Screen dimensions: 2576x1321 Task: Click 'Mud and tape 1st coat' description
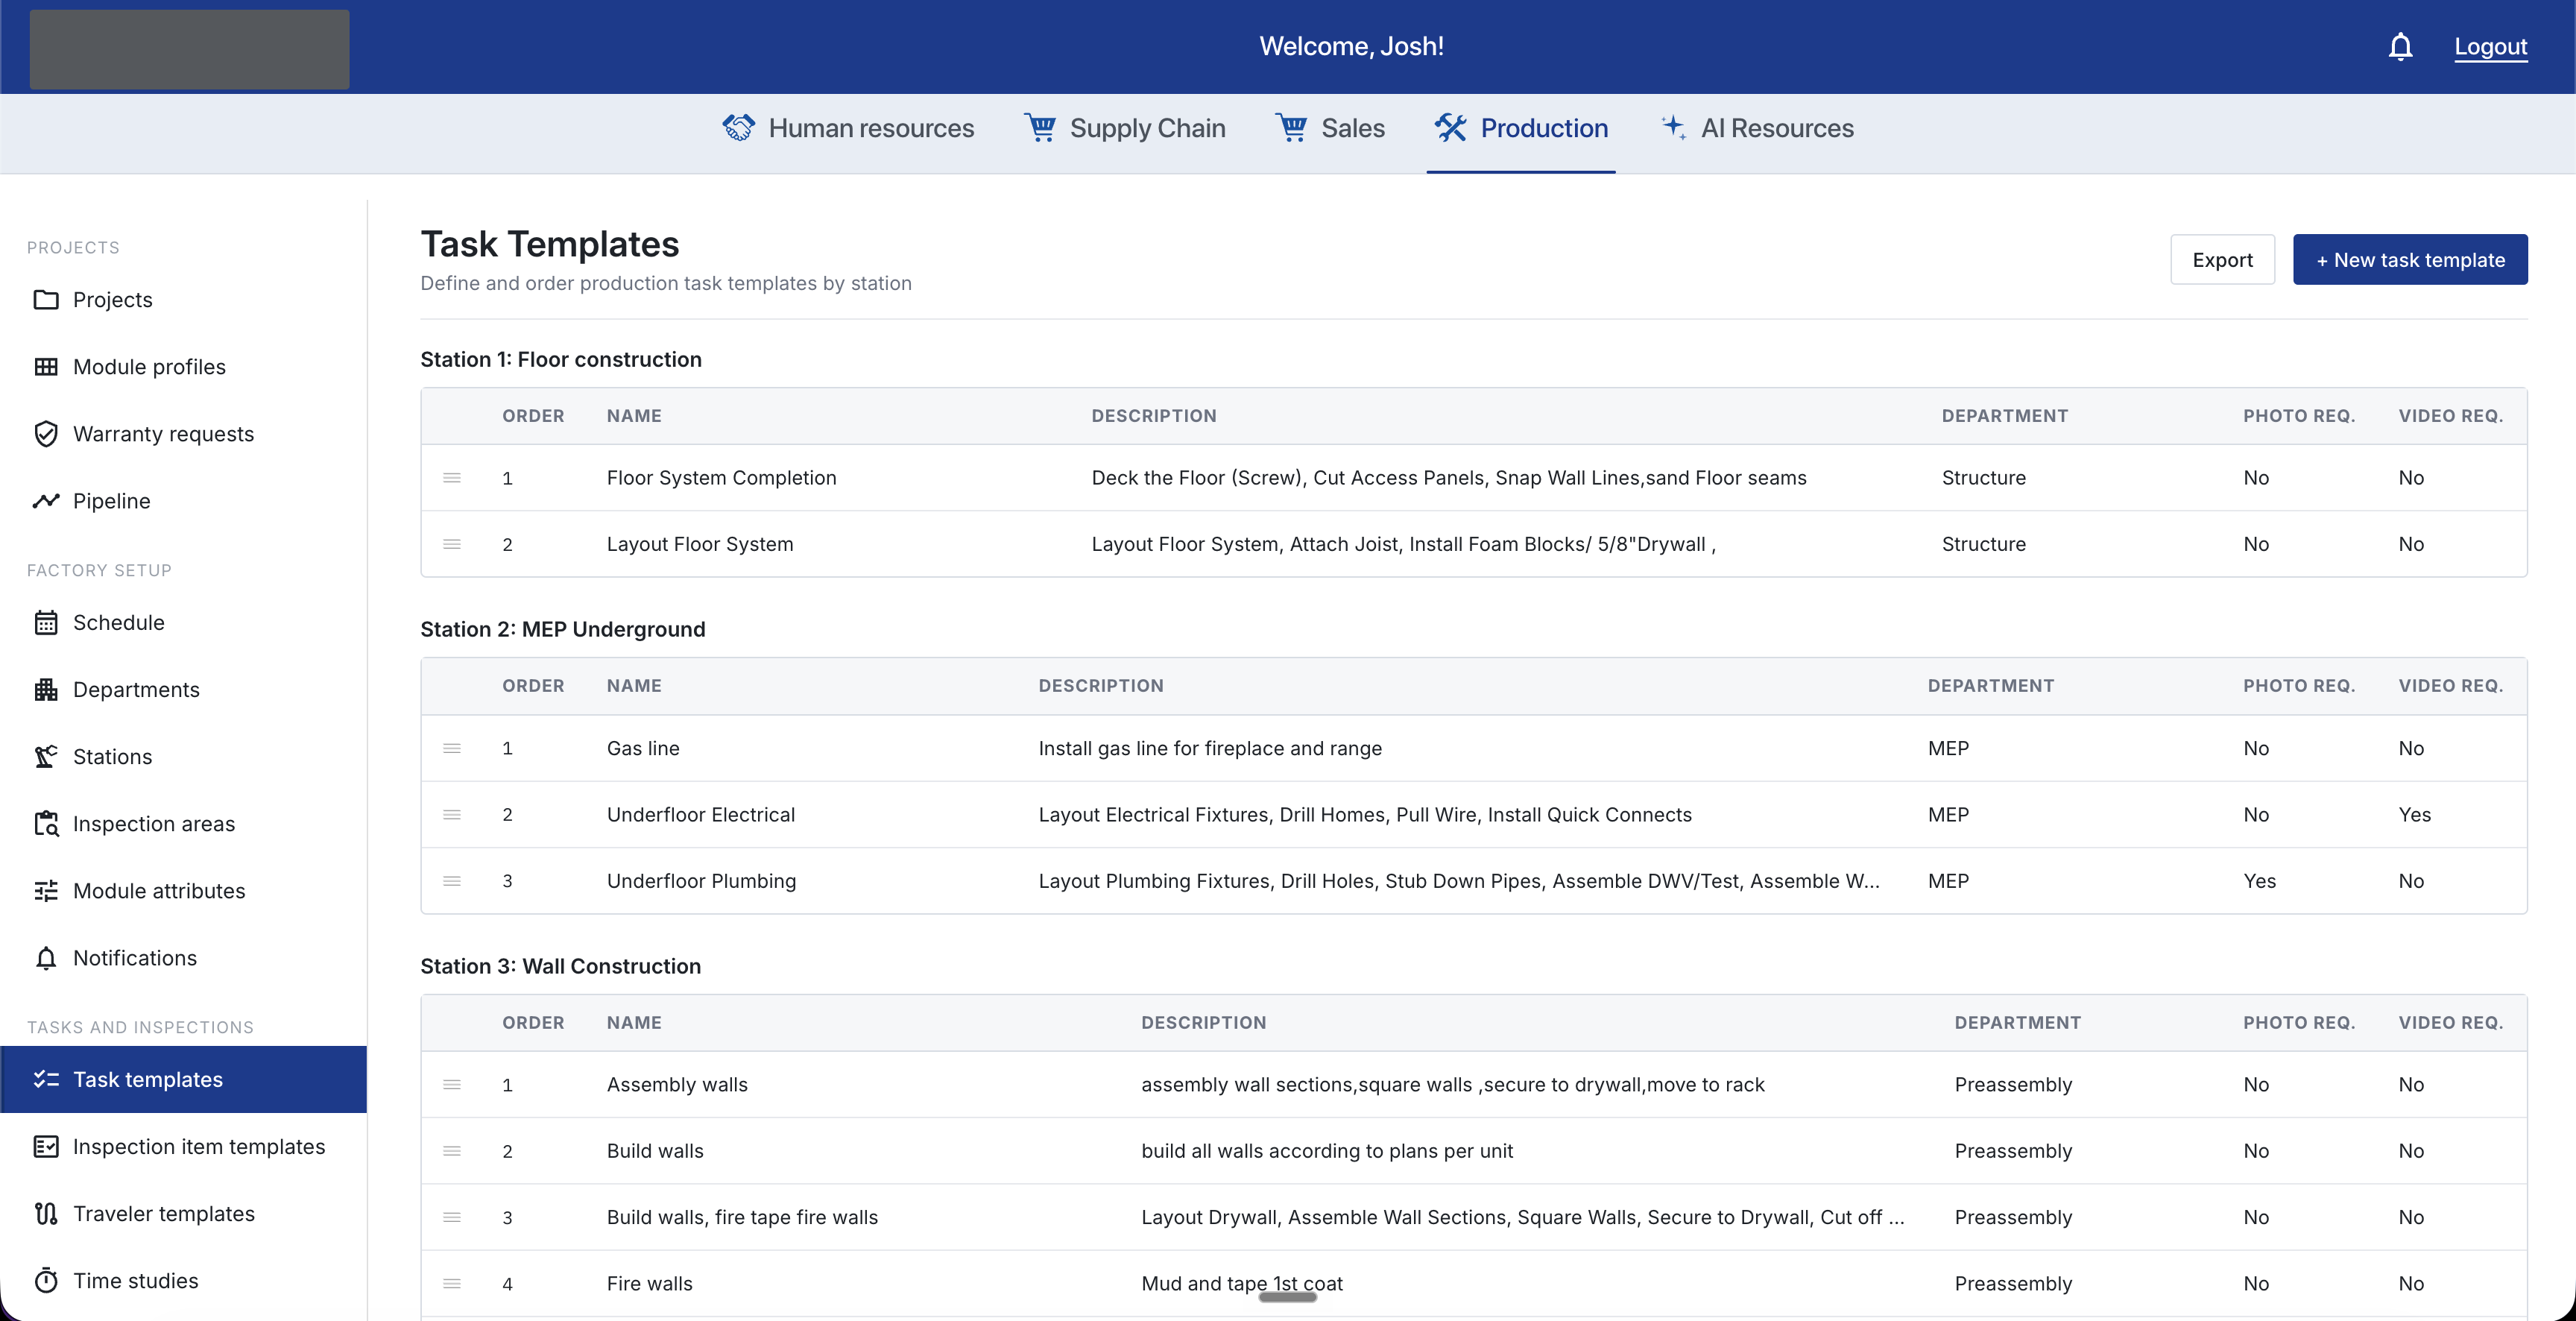[1242, 1284]
